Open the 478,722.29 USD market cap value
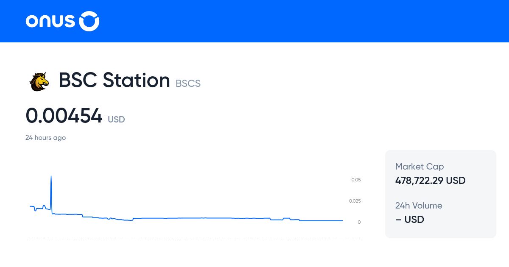509x267 pixels. click(430, 181)
